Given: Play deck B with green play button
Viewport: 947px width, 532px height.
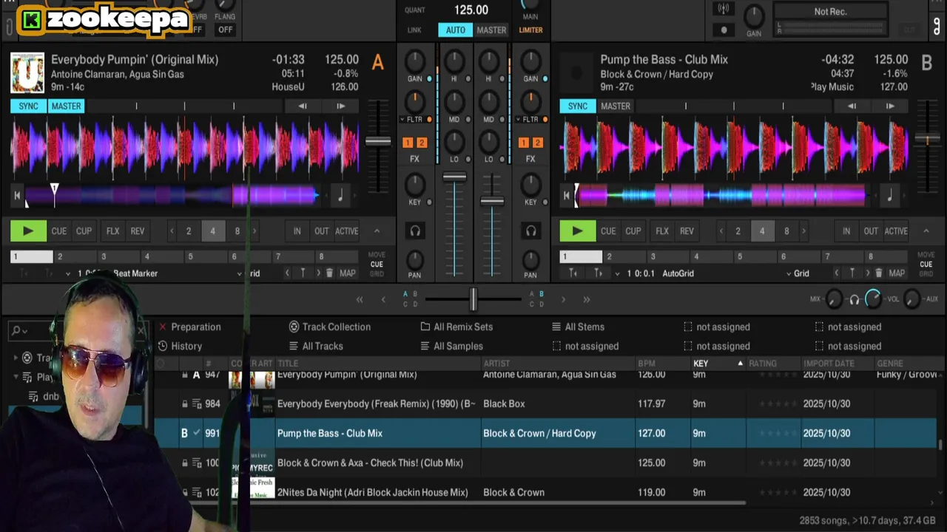Looking at the screenshot, I should [577, 231].
